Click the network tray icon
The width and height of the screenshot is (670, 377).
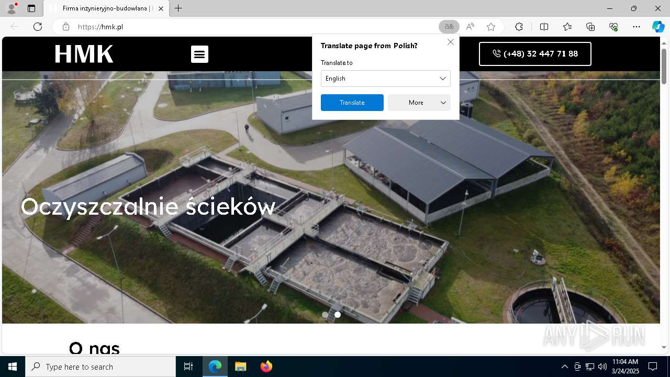pos(590,367)
